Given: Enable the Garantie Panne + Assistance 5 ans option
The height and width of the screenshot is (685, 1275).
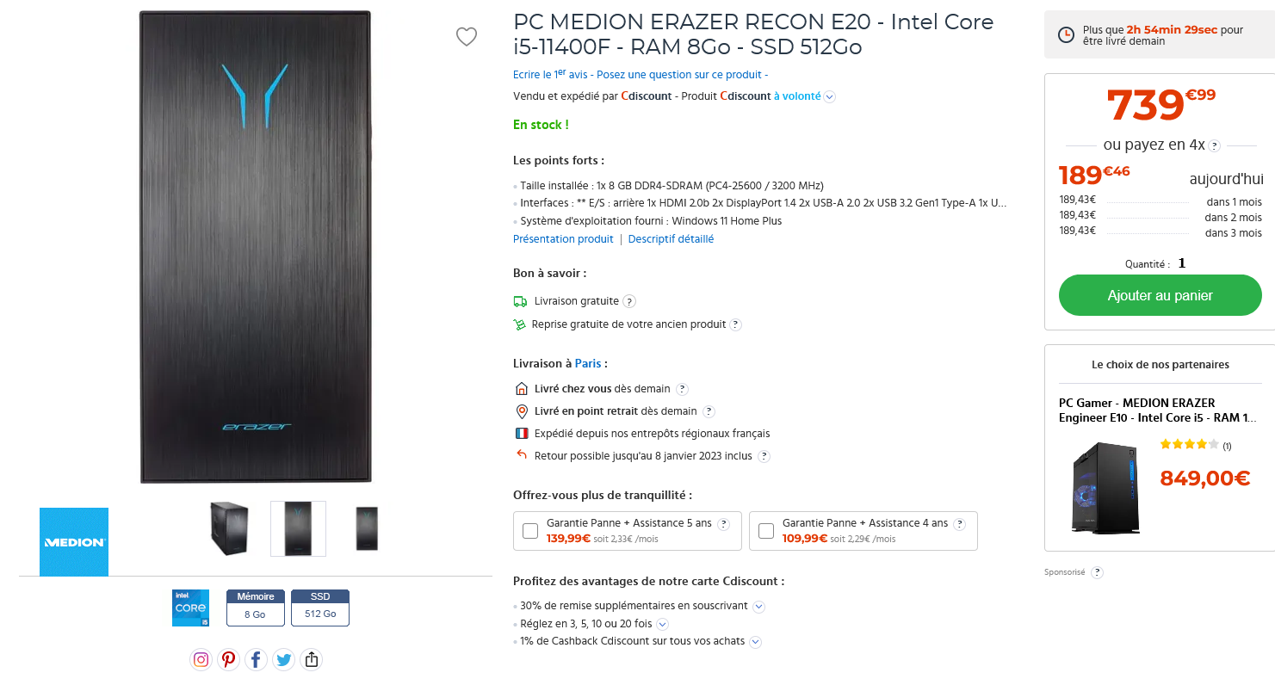Looking at the screenshot, I should (x=529, y=531).
